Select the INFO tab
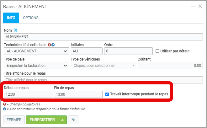The width and height of the screenshot is (207, 128). pos(11,18)
